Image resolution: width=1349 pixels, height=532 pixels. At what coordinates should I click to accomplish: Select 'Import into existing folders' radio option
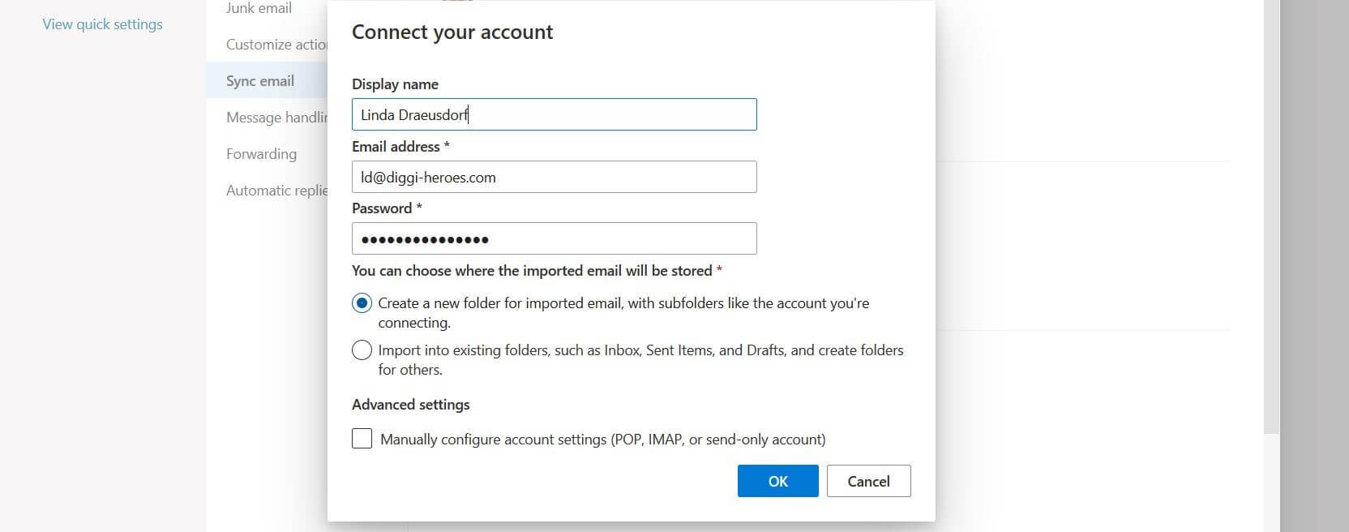tap(362, 350)
